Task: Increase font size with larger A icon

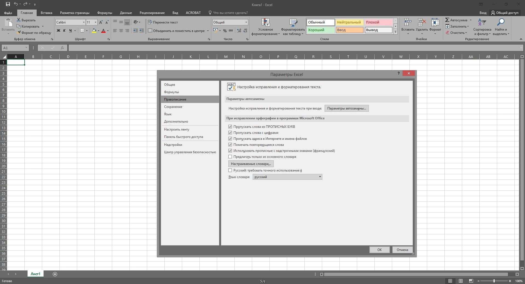Action: [101, 22]
